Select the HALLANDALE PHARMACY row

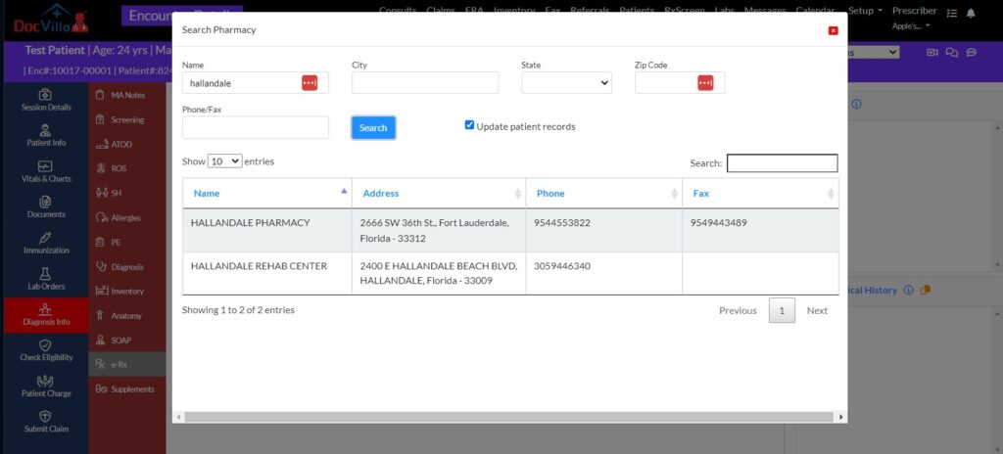[x=510, y=230]
